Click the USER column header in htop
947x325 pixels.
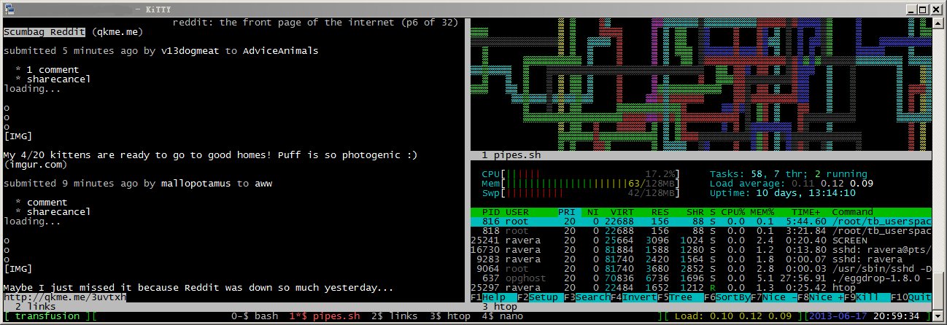(517, 212)
